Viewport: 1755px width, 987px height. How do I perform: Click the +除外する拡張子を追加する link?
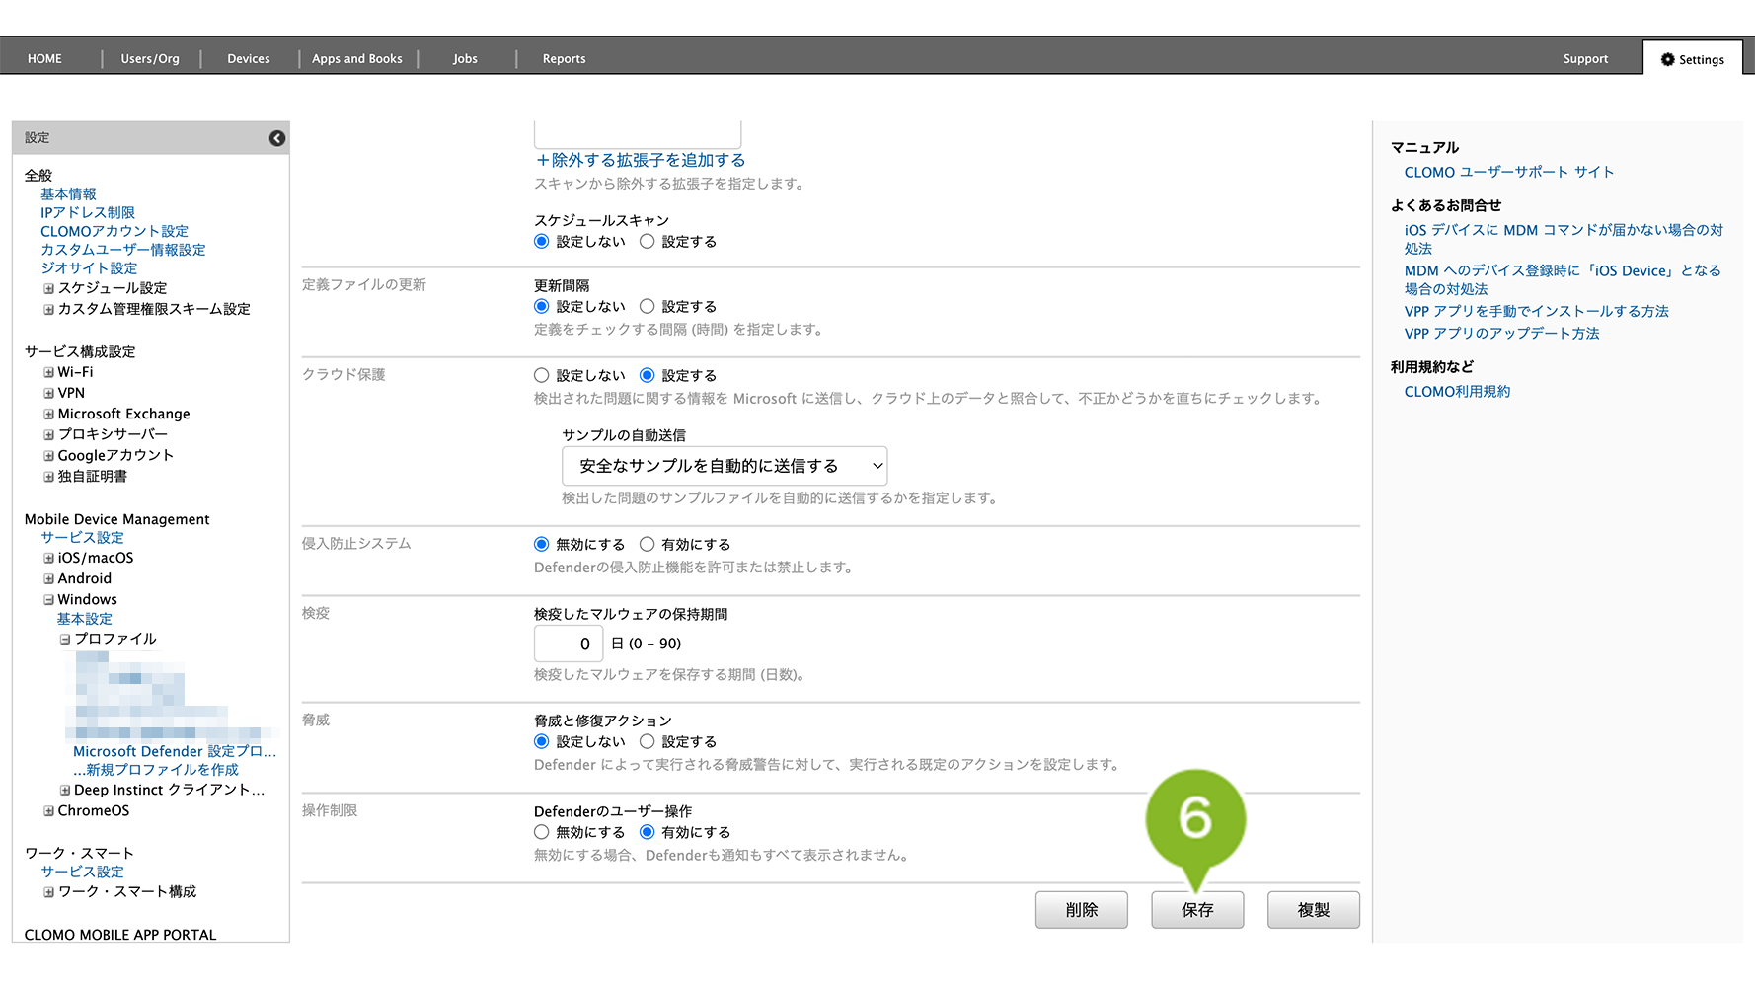[x=640, y=160]
